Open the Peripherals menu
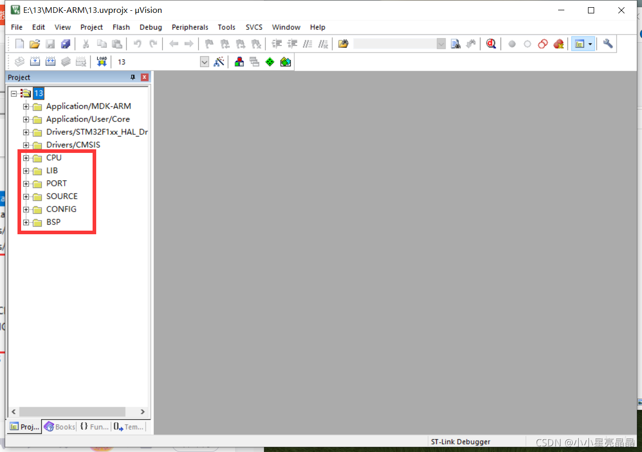The height and width of the screenshot is (452, 642). [190, 27]
